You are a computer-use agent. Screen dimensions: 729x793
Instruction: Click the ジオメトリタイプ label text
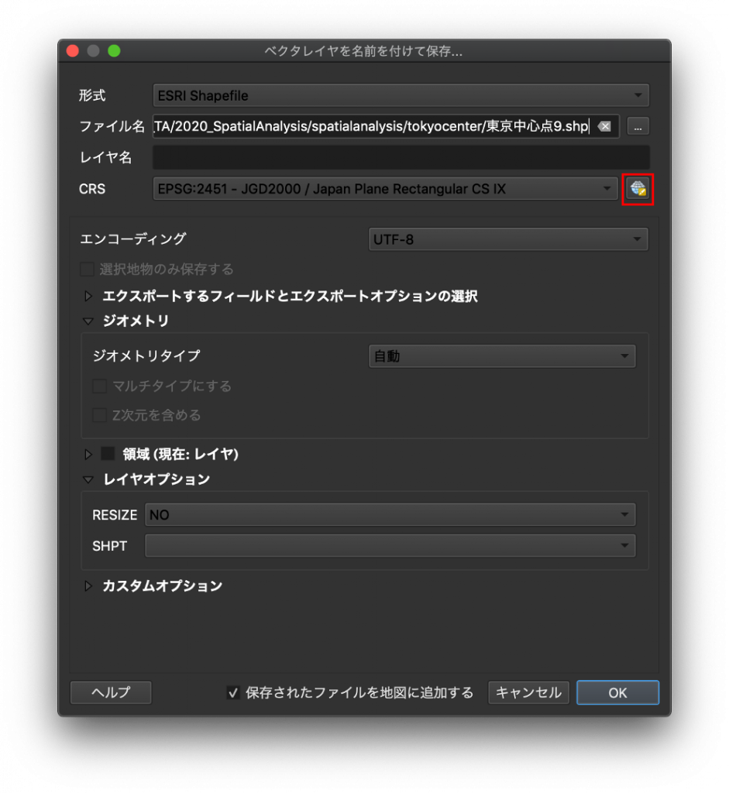click(146, 356)
